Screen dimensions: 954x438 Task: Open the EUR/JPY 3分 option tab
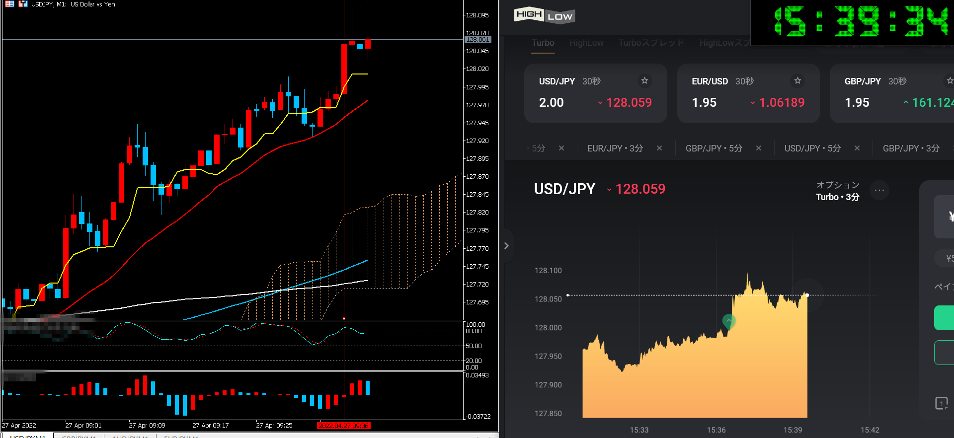[615, 148]
